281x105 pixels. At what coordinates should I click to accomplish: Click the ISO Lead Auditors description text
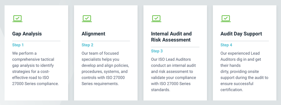pos(173,75)
